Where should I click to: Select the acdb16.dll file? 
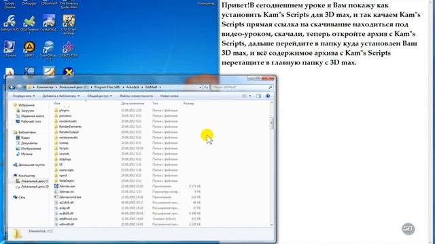click(66, 213)
